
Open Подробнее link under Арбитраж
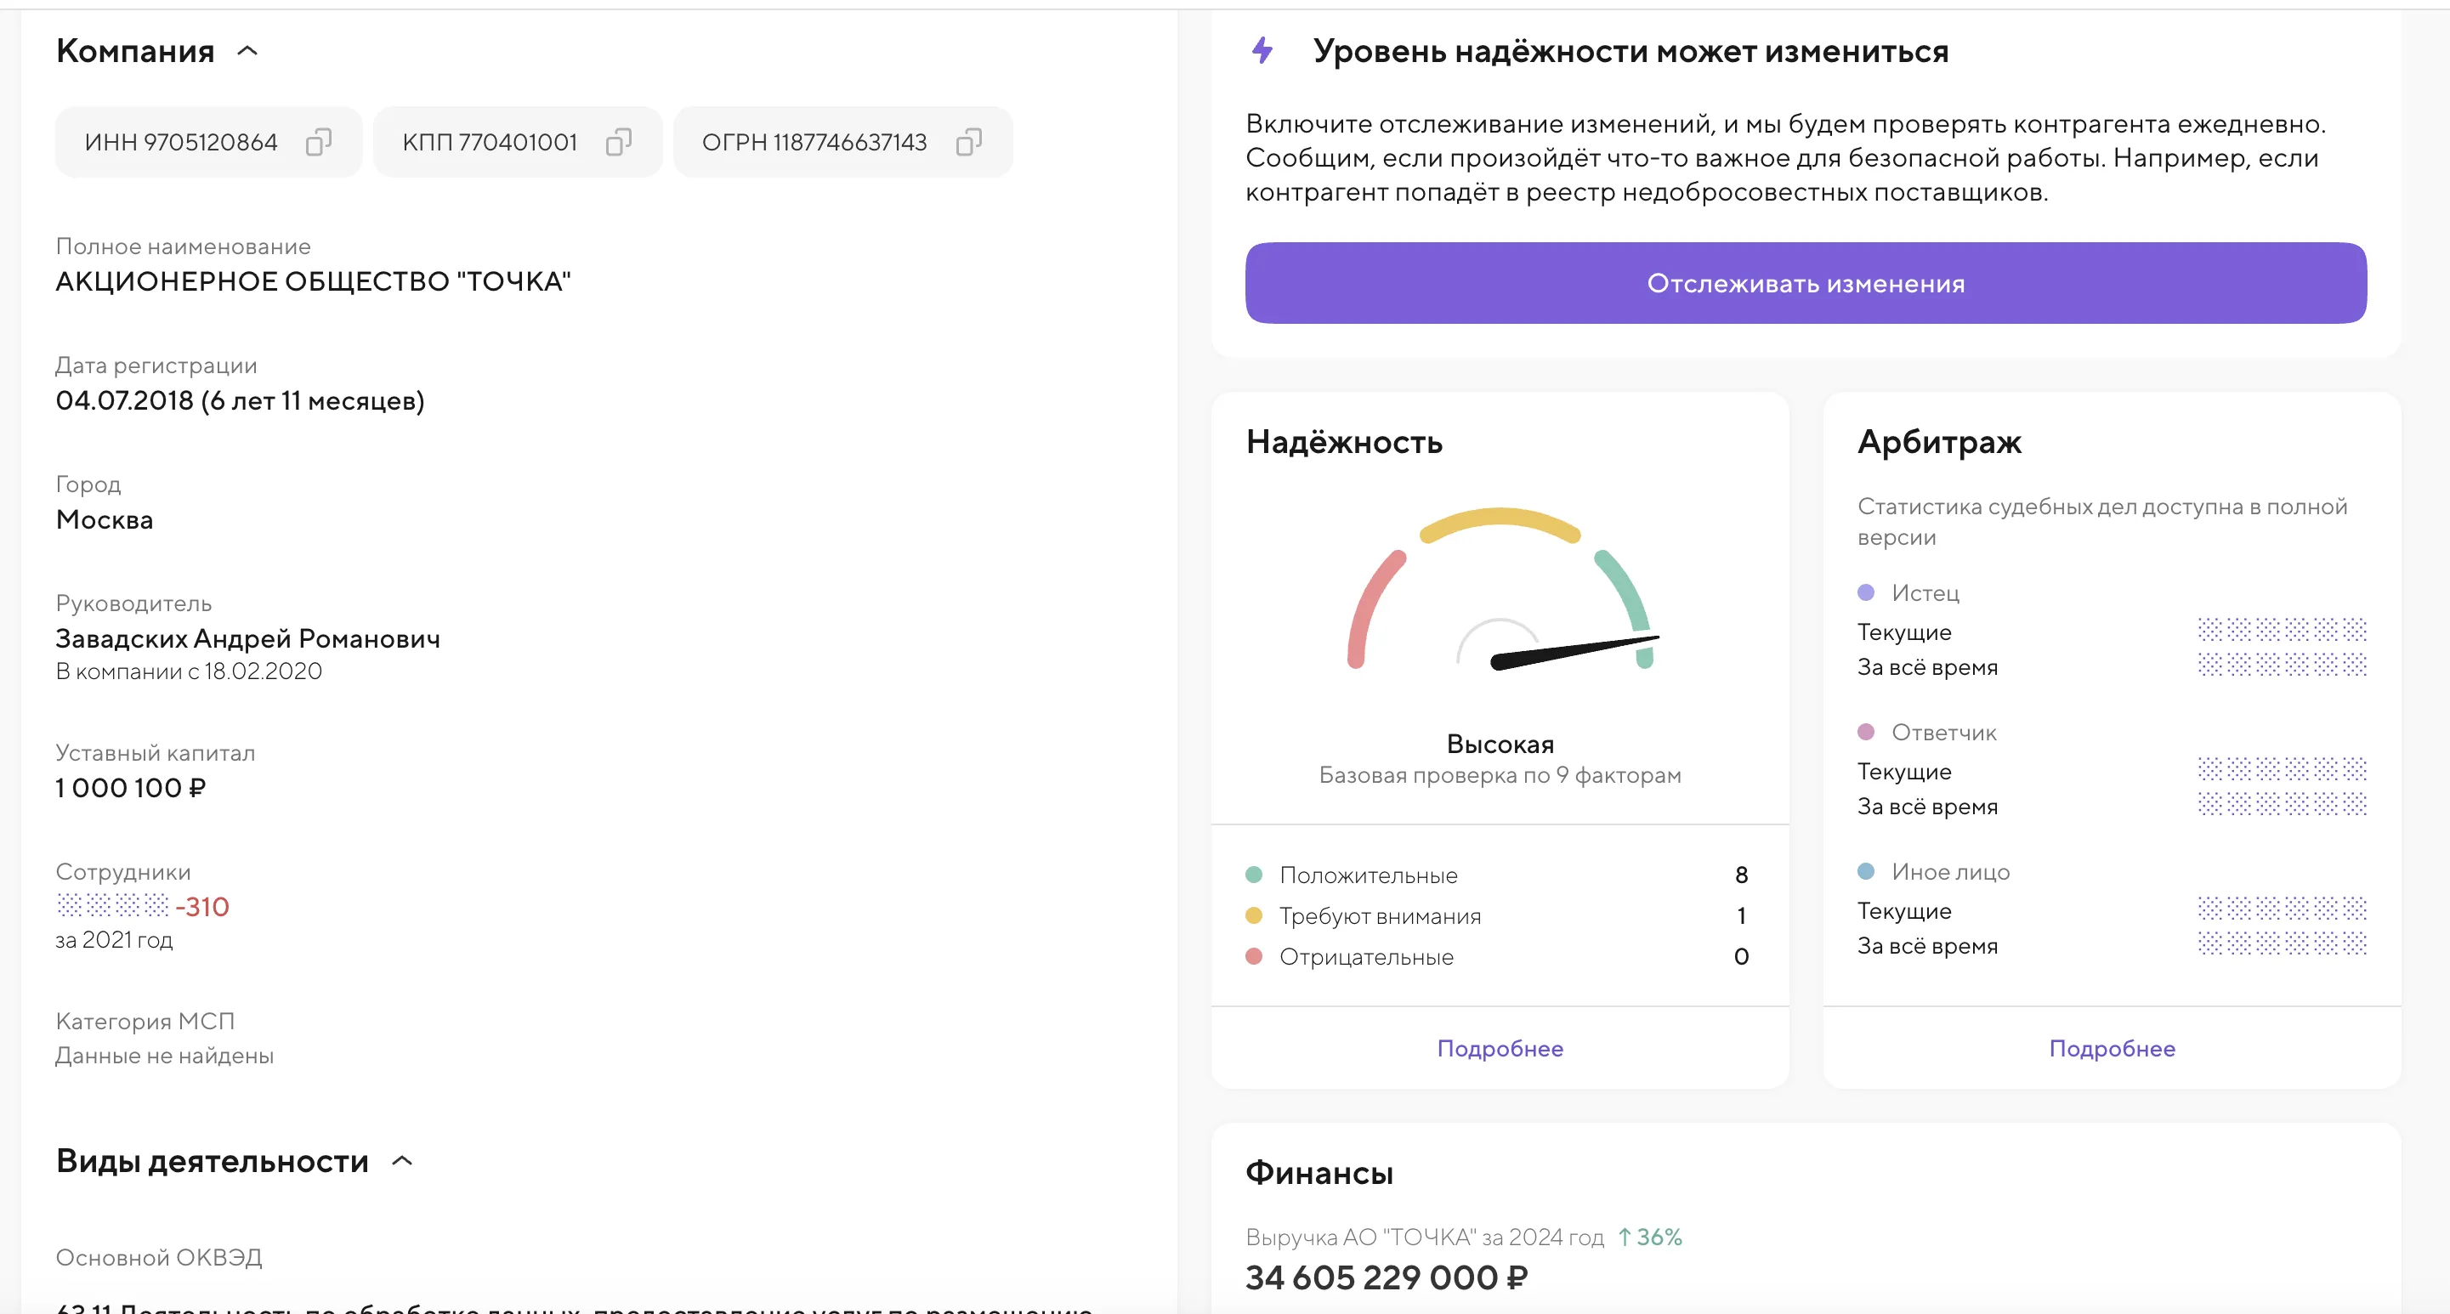click(x=2112, y=1048)
